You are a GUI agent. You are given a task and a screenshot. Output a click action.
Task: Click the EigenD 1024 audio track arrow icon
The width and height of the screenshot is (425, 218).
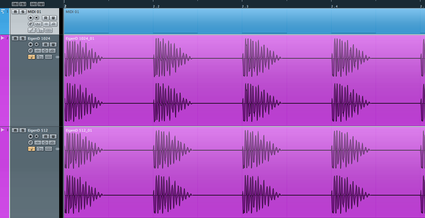click(3, 38)
